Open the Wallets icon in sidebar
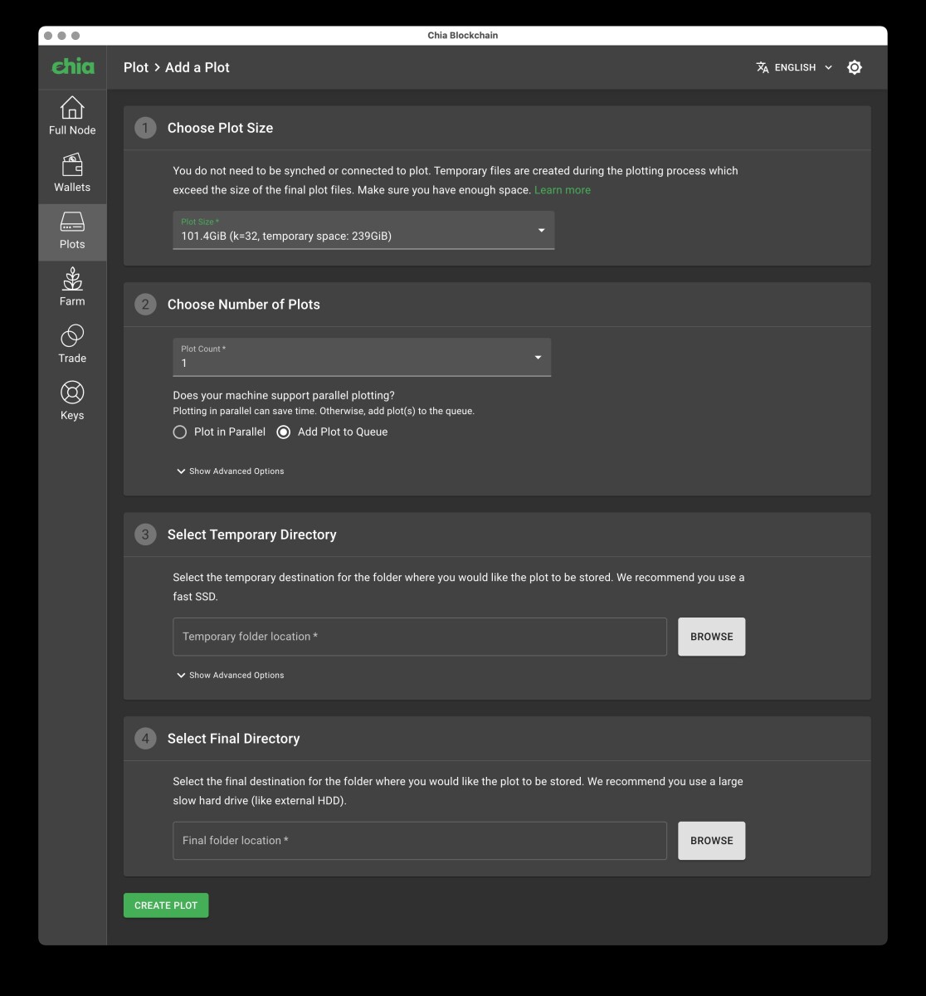The width and height of the screenshot is (926, 996). click(x=72, y=165)
